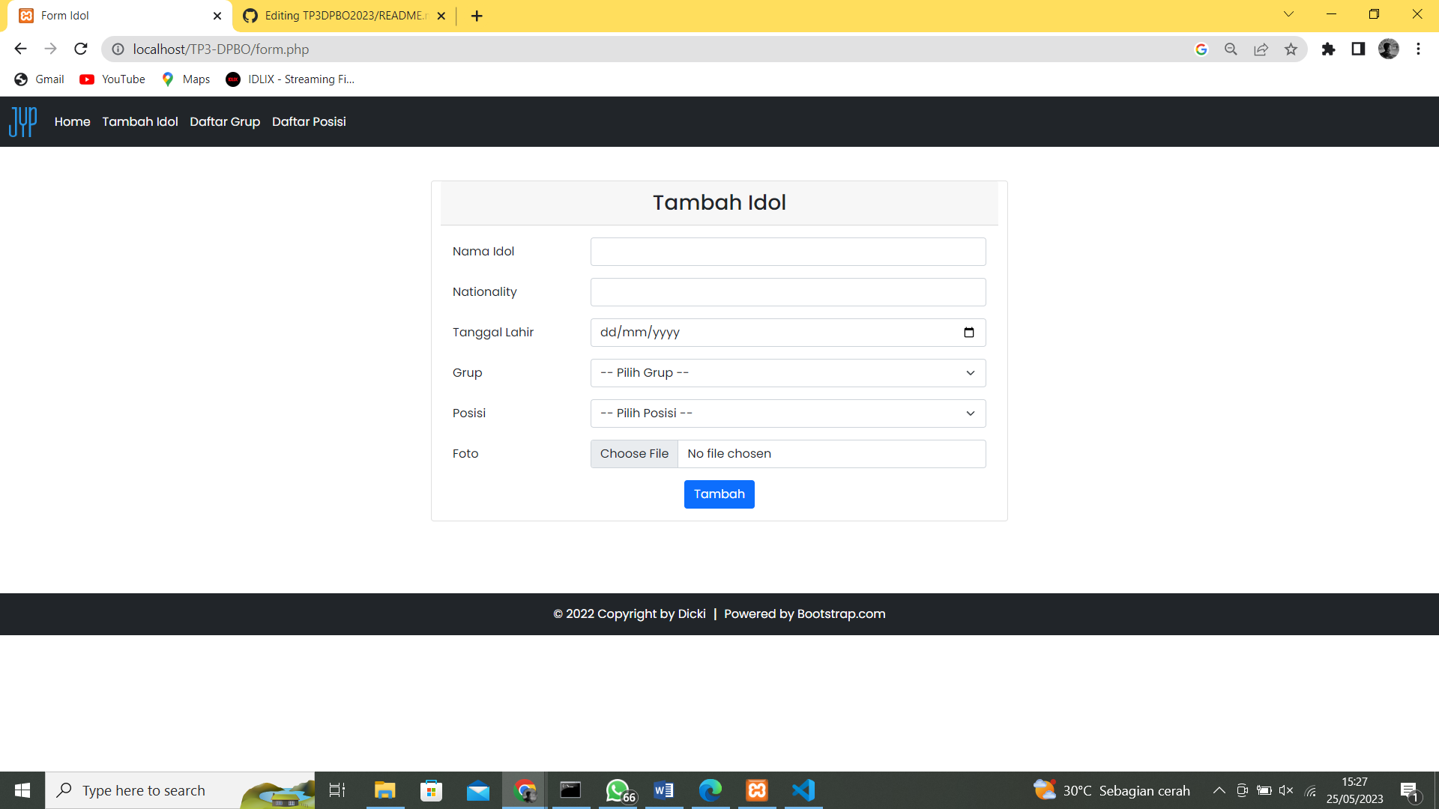Open the Tanggal Lahir date picker
This screenshot has width=1439, height=809.
(x=968, y=332)
